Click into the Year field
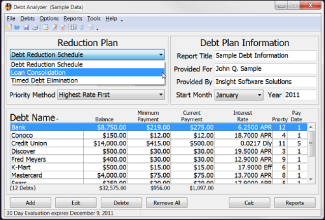This screenshot has width=325, height=220. point(300,95)
